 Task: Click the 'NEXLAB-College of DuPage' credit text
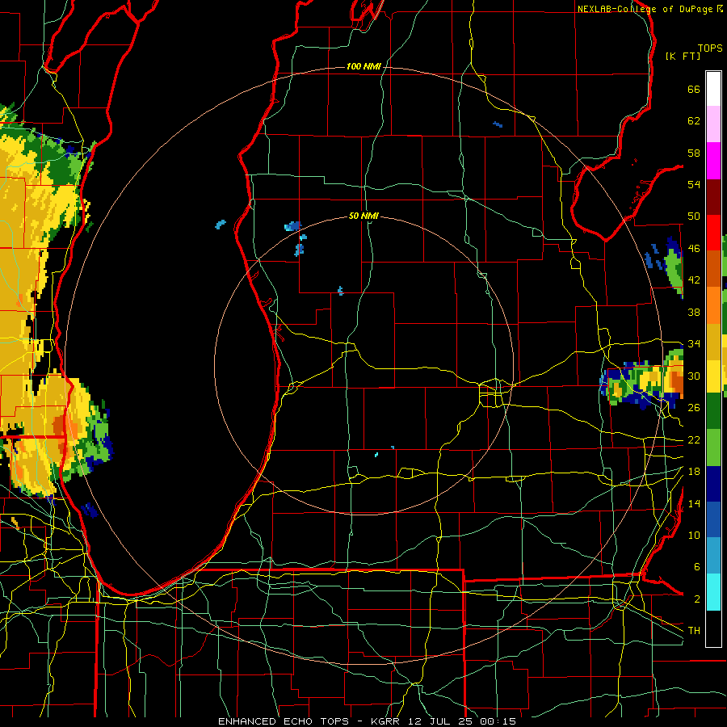645,9
